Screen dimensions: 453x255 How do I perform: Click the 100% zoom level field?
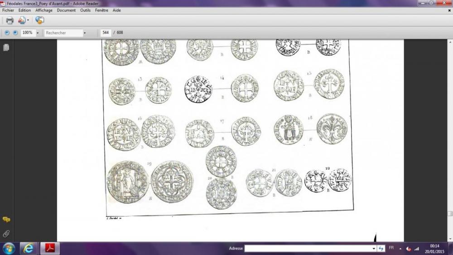tap(28, 33)
